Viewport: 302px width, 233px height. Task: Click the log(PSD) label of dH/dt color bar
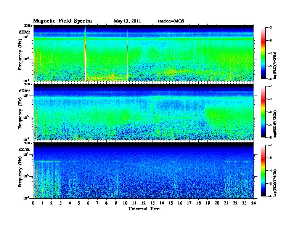pyautogui.click(x=275, y=65)
